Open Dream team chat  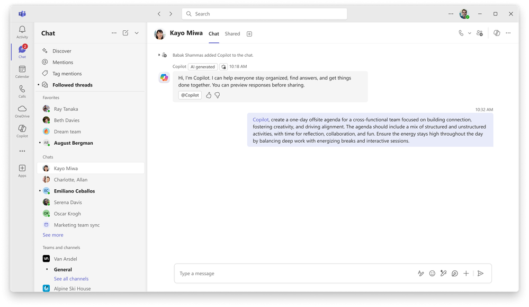[x=91, y=131]
